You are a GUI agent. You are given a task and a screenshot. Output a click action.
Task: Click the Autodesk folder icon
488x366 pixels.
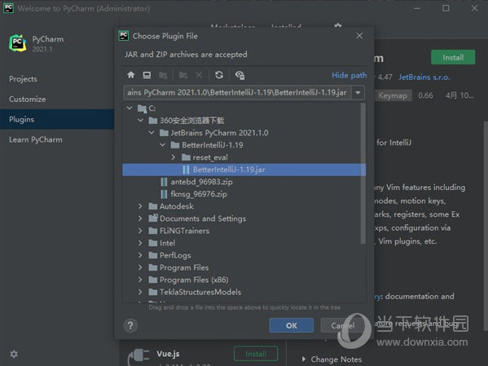click(153, 206)
